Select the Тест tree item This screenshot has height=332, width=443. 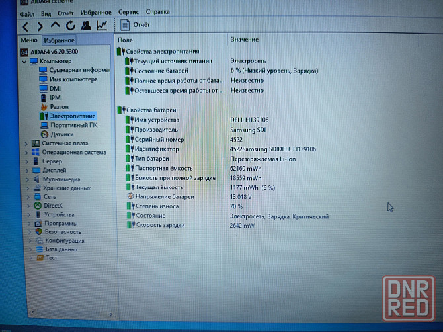[52, 257]
